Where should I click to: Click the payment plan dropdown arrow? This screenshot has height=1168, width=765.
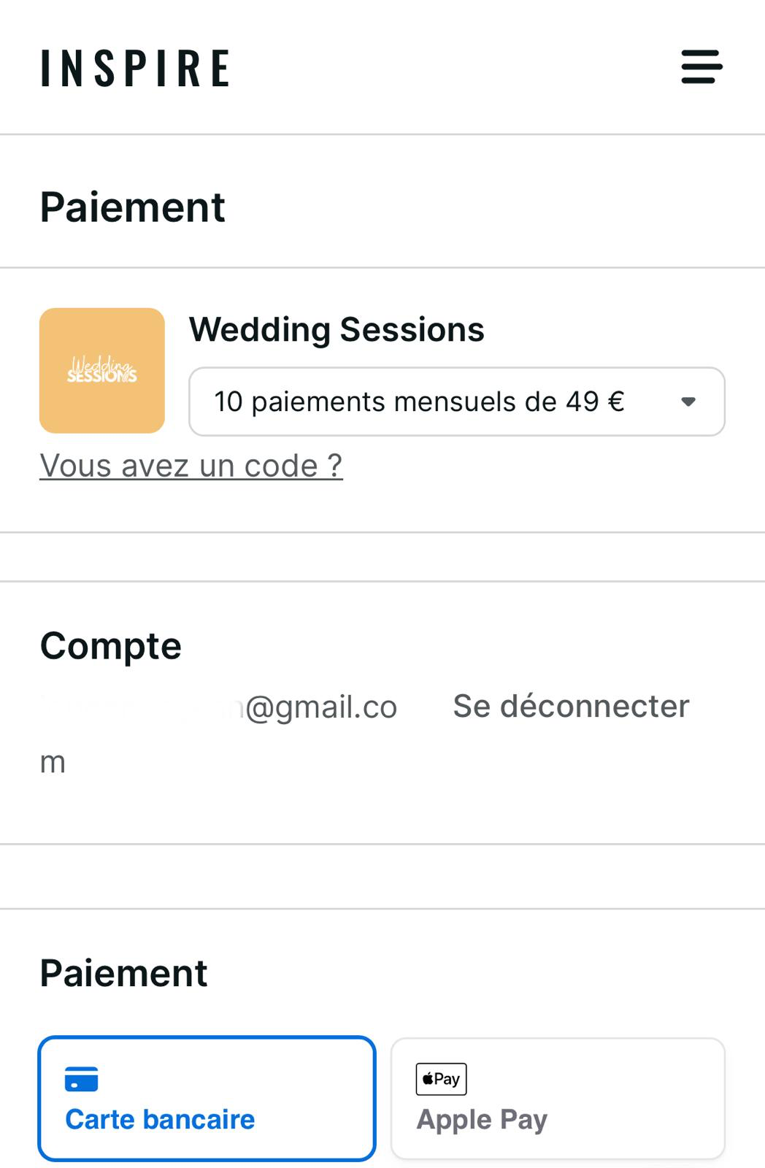(688, 401)
